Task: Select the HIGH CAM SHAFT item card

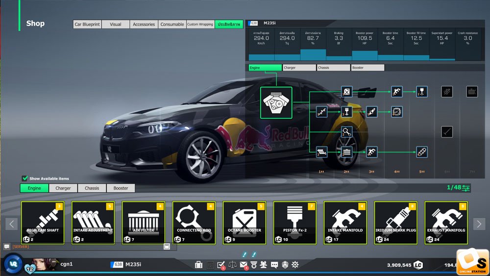Action: pyautogui.click(x=43, y=223)
